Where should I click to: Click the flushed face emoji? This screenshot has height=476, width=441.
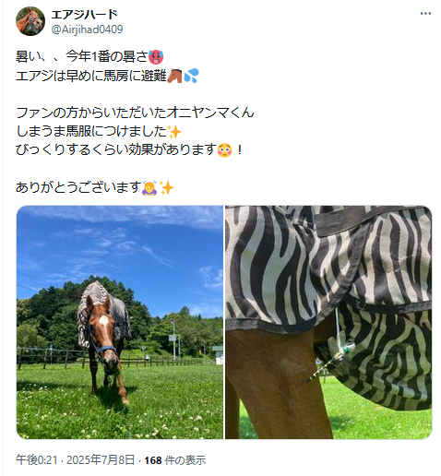(224, 150)
